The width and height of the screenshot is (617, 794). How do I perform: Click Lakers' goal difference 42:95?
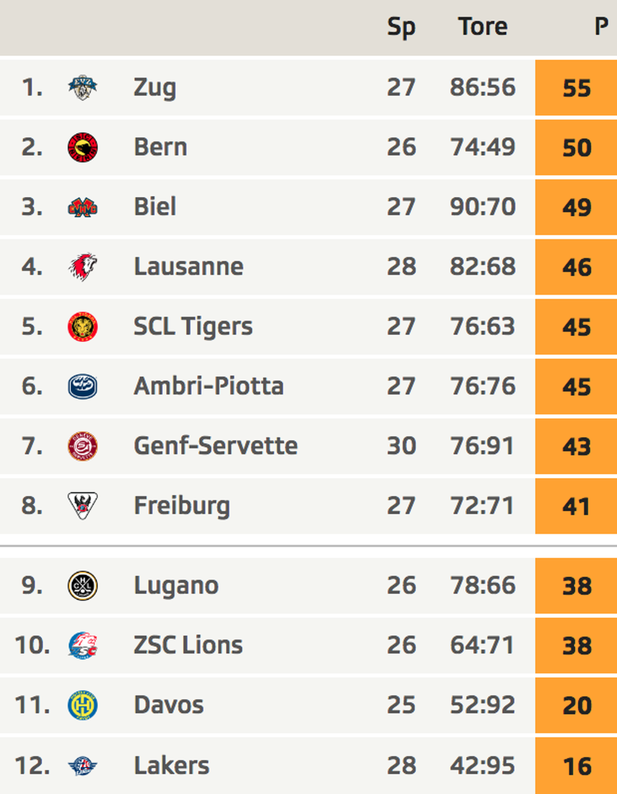483,766
